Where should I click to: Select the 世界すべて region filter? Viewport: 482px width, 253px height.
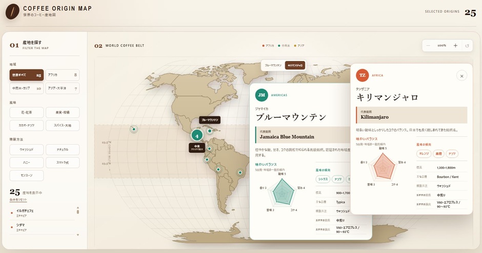tap(27, 75)
